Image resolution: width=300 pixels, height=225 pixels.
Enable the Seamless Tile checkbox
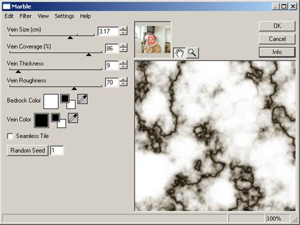(x=10, y=136)
